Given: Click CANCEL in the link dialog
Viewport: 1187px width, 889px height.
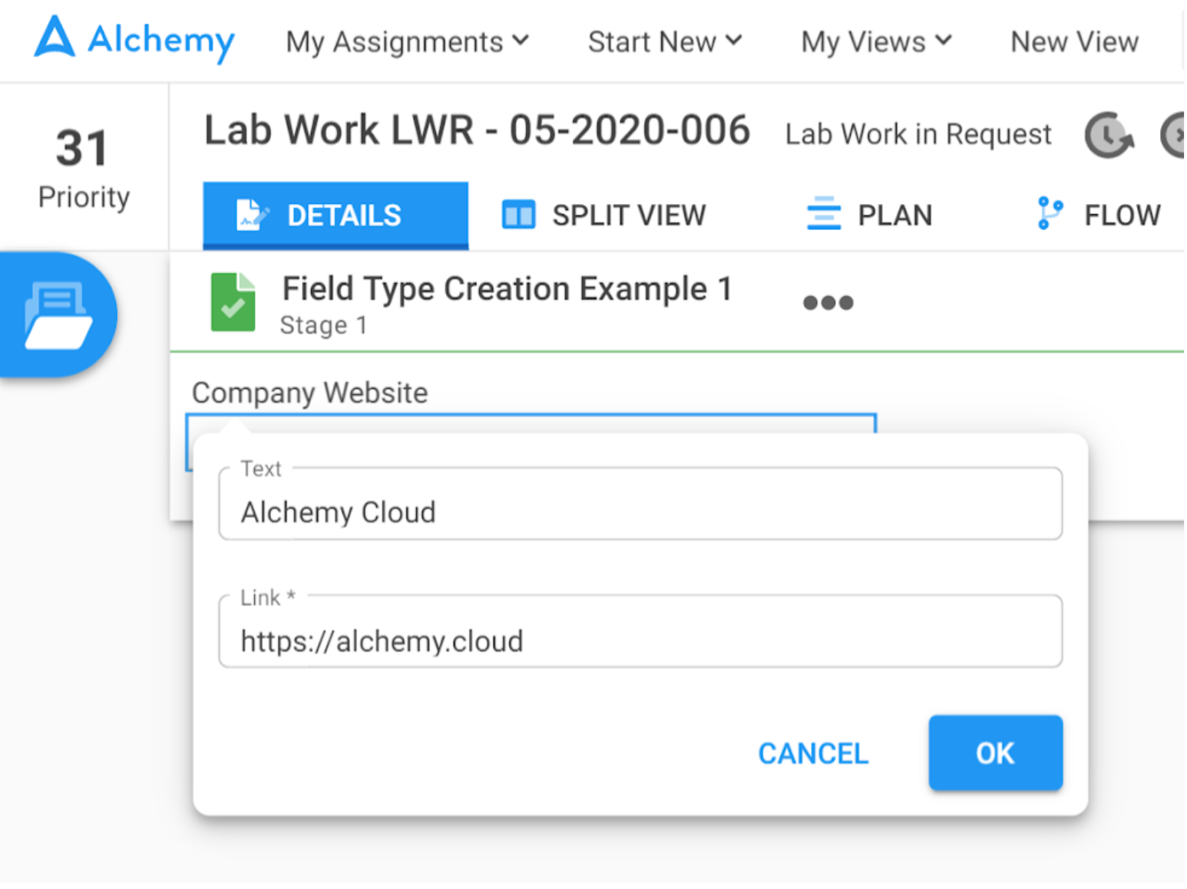Looking at the screenshot, I should pos(813,753).
